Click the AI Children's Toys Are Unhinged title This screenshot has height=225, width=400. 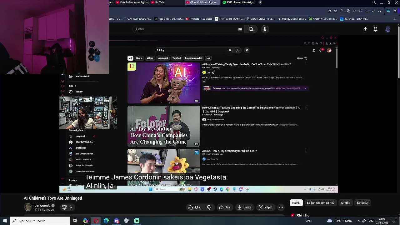tap(53, 198)
